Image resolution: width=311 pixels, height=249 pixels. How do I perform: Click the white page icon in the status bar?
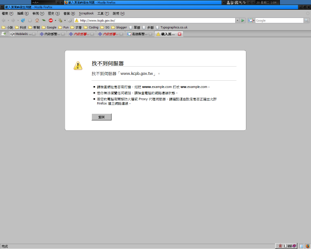[x=285, y=246]
